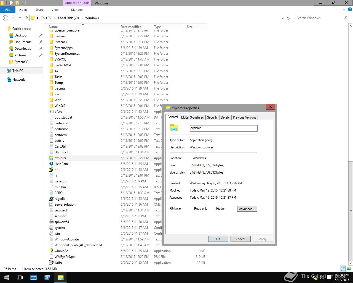353x283 pixels.
Task: Sort files by the Size column header
Action: (196, 27)
